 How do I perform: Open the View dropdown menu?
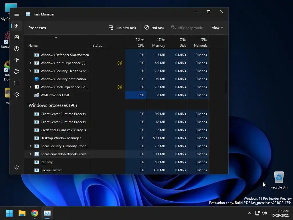217,28
